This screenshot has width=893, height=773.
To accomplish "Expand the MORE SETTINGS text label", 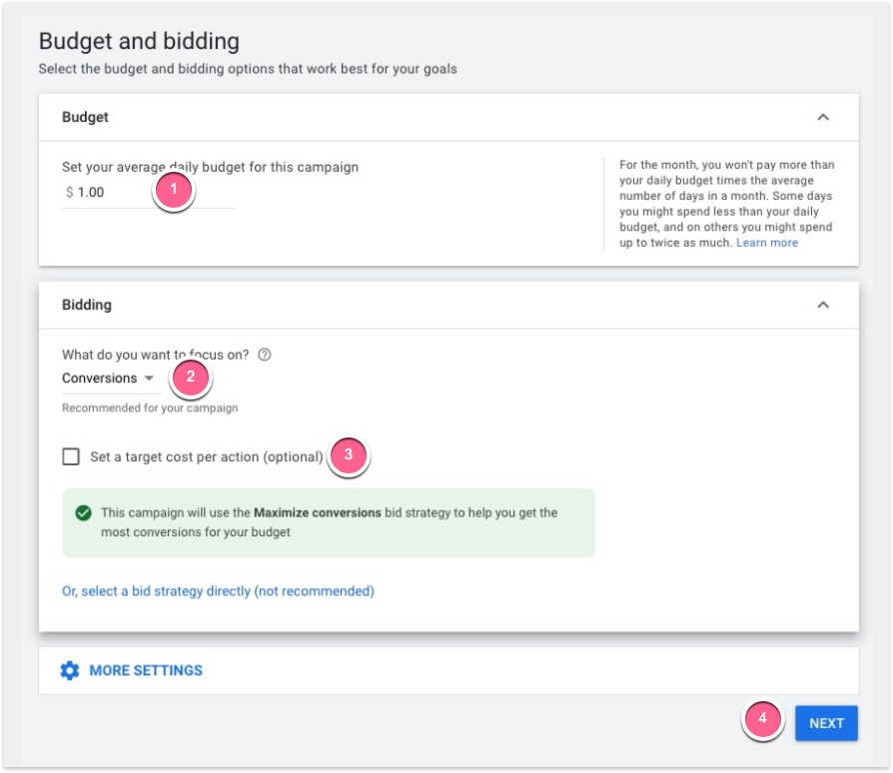I will (x=146, y=670).
